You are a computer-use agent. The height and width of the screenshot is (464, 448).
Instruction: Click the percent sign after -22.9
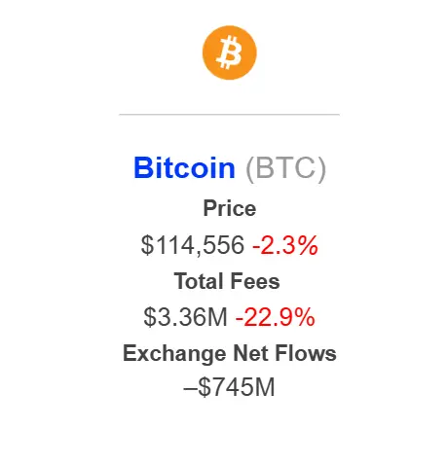pos(305,317)
